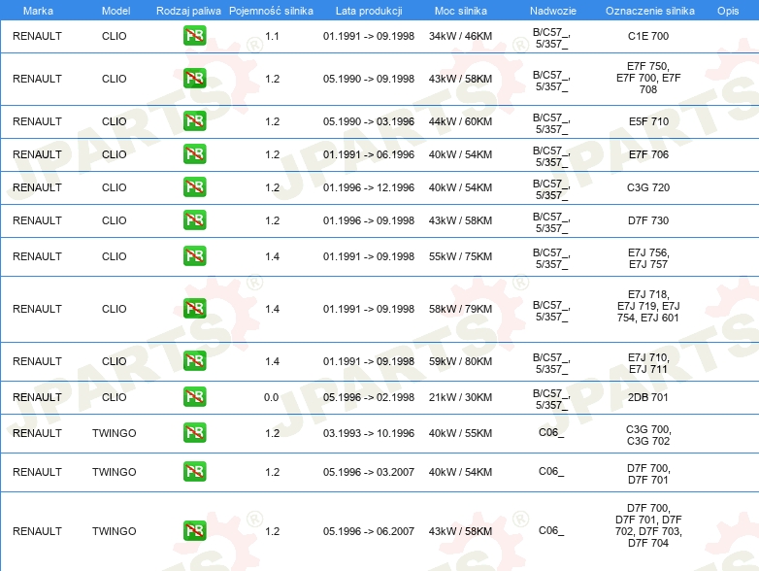Select engine code C3G 720
Screen dimensions: 759x571
coord(648,187)
